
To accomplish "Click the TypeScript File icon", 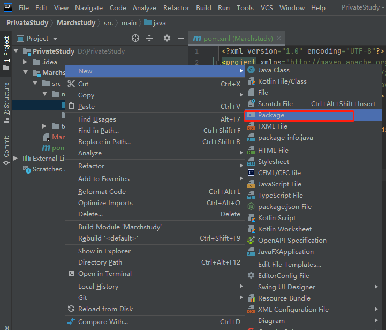I will pos(251,196).
